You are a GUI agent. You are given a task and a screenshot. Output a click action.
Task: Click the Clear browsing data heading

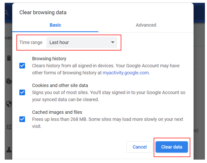click(x=43, y=12)
